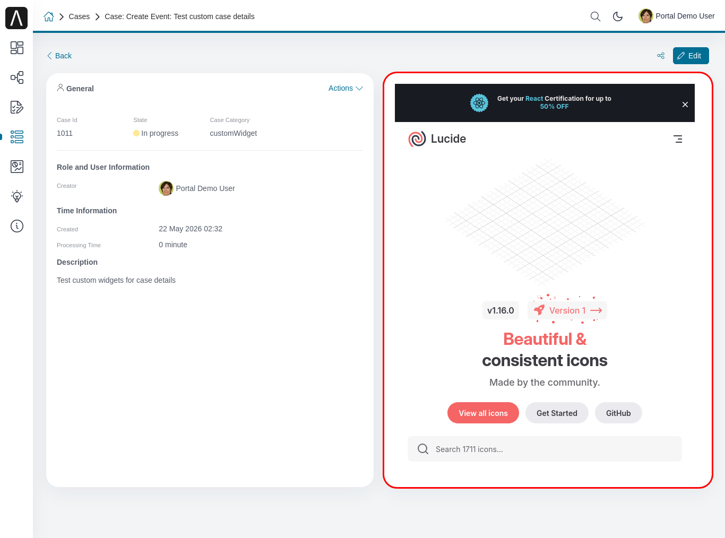Open the tasks checklist icon in sidebar
The height and width of the screenshot is (538, 725).
(x=17, y=107)
